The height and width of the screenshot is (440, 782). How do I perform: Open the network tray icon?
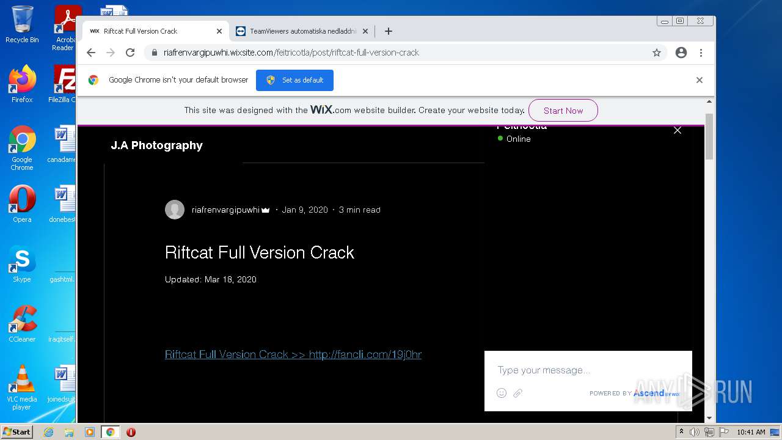[x=709, y=432]
